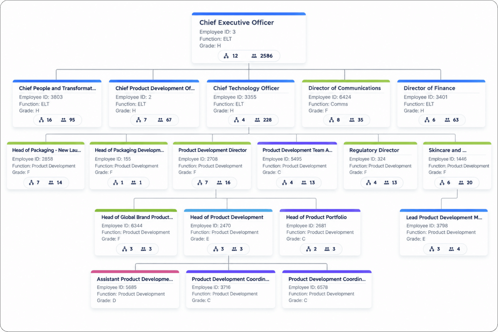
Task: Click headcount icon showing 20 on Skincare card
Action: 461,183
